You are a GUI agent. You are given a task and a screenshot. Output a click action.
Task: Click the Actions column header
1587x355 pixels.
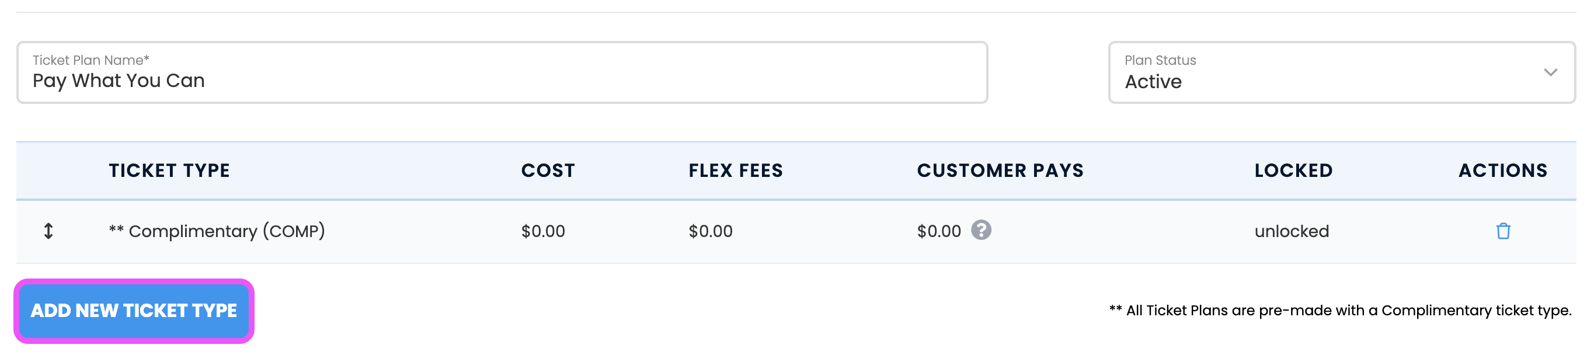tap(1502, 170)
